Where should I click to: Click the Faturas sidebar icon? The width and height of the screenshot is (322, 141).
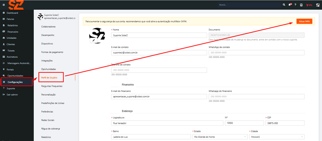pos(4,19)
